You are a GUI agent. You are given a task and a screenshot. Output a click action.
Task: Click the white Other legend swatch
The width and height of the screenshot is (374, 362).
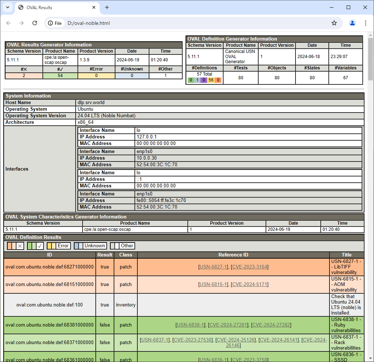tap(123, 246)
